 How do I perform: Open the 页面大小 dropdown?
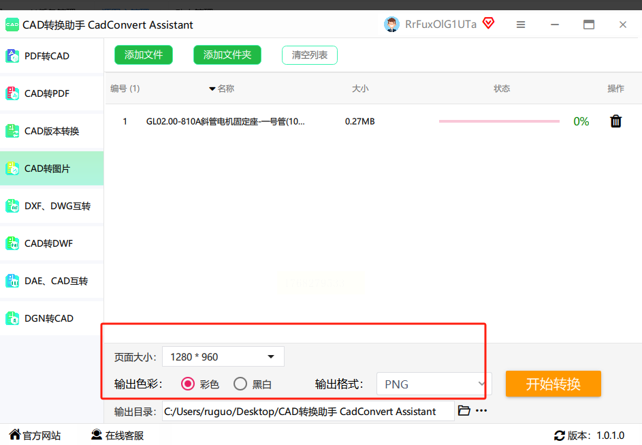point(223,356)
